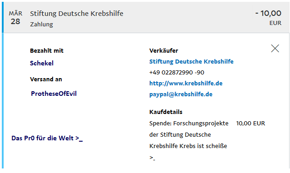
Task: Click the Versand an heading
Action: click(x=46, y=79)
